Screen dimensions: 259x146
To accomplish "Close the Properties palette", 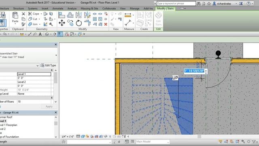I will tap(56, 45).
